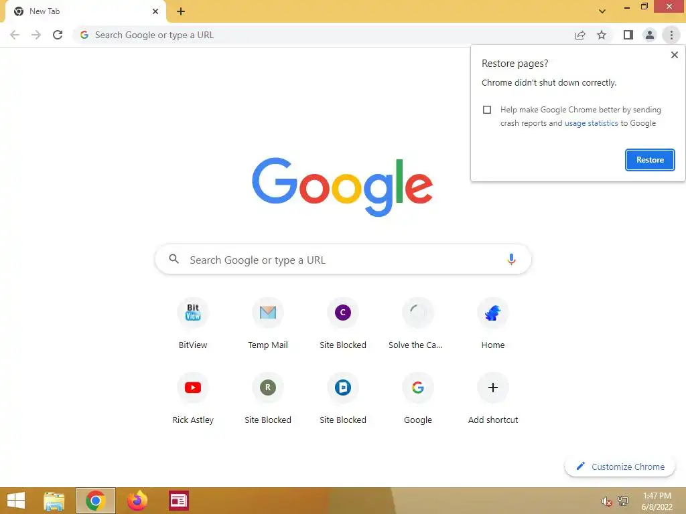686x514 pixels.
Task: Go back using the back arrow
Action: click(x=15, y=35)
